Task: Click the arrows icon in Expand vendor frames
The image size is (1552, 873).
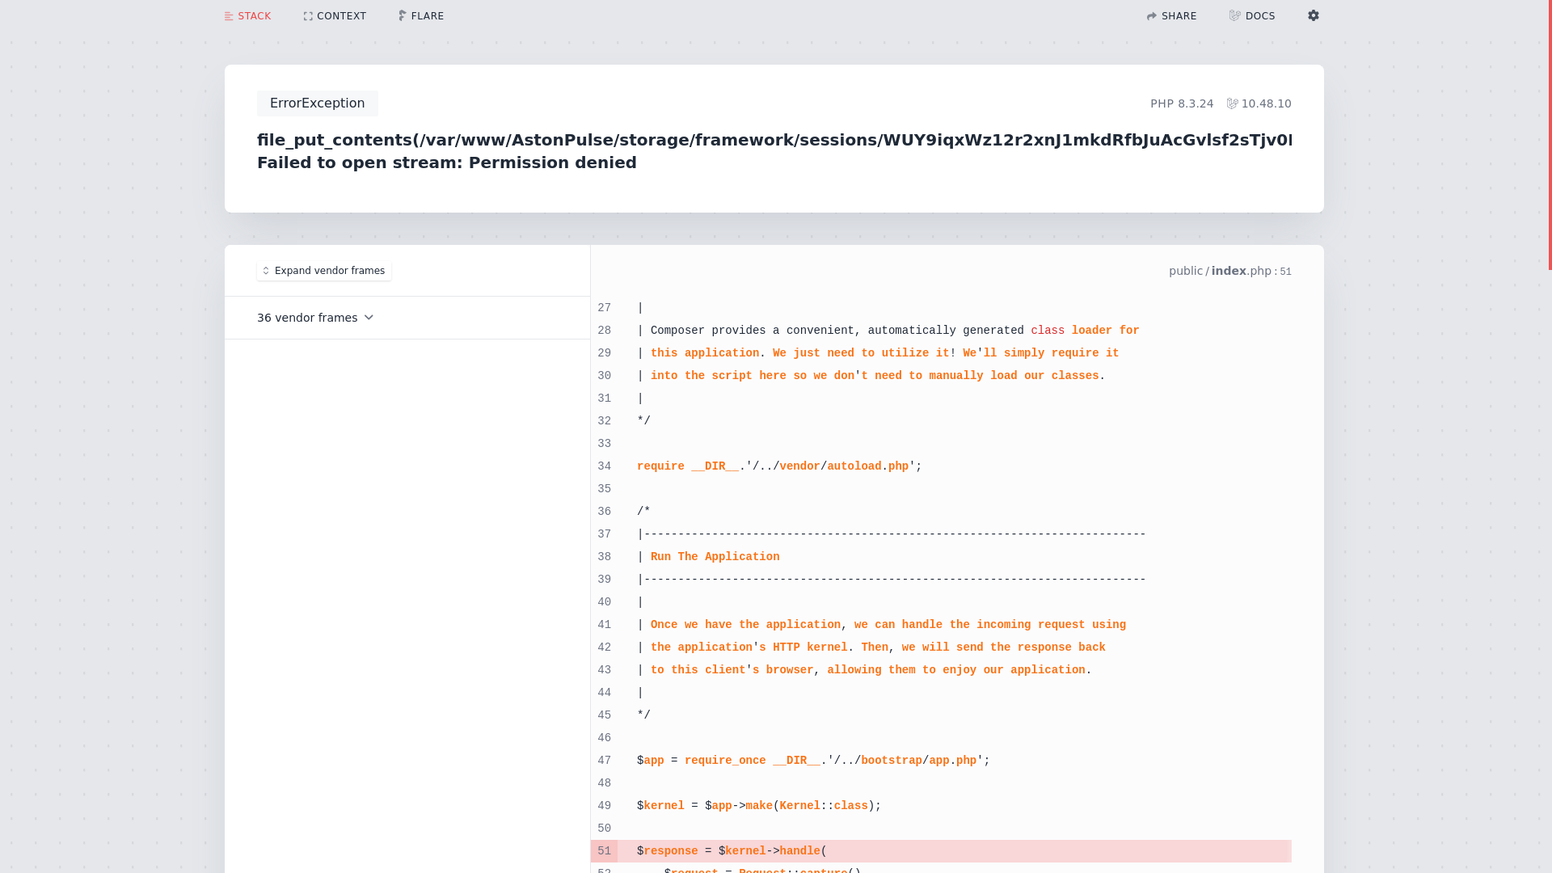Action: (266, 271)
